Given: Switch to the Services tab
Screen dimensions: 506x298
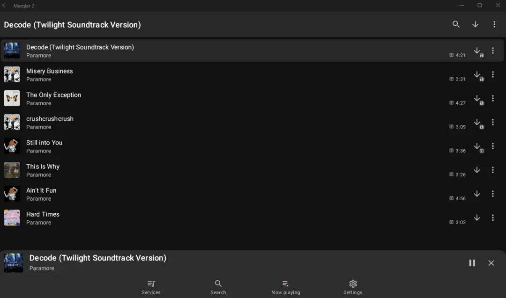Looking at the screenshot, I should 151,287.
